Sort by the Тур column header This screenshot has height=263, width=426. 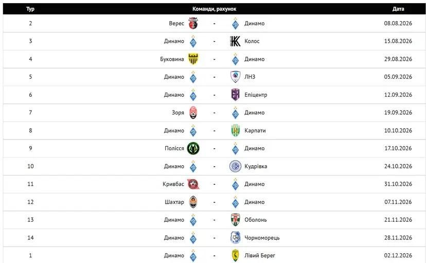30,9
